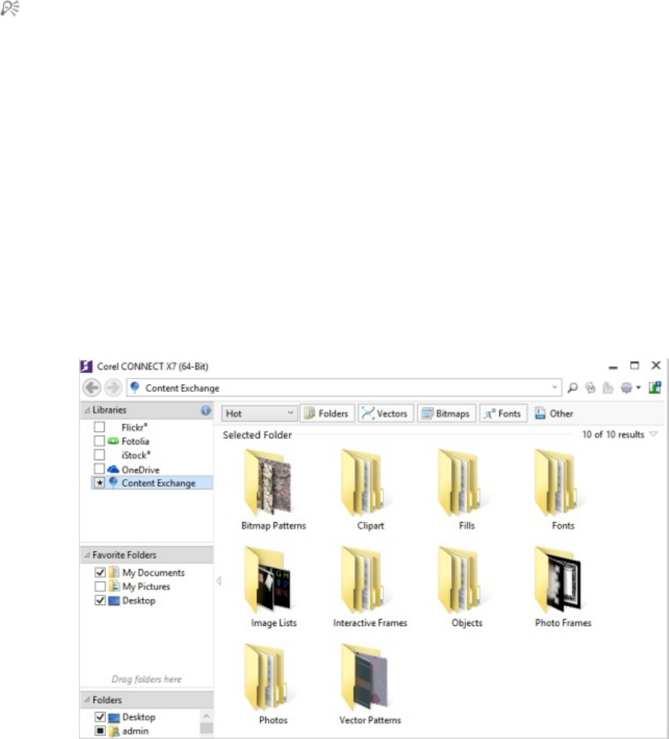Click the Content Exchange address field

(x=344, y=388)
